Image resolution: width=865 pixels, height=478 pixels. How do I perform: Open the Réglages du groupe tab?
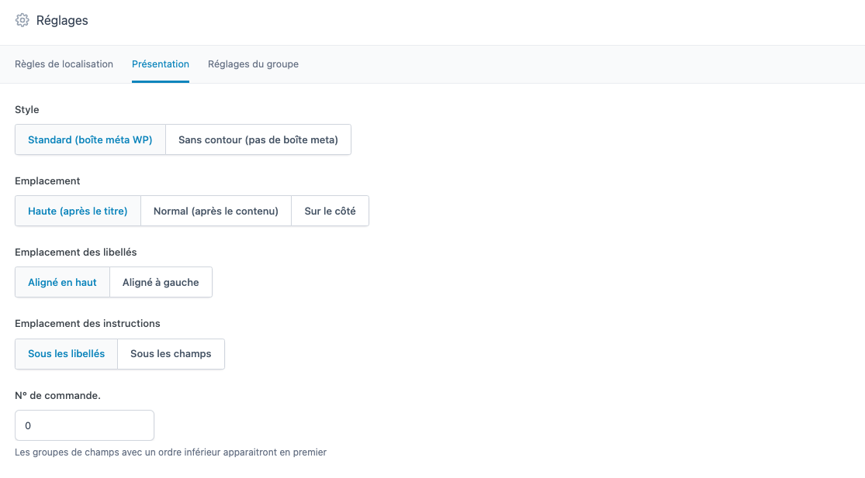tap(253, 64)
